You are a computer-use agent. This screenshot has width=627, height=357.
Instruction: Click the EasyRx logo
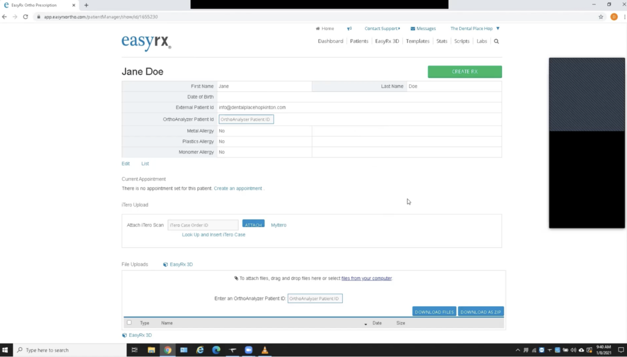146,42
